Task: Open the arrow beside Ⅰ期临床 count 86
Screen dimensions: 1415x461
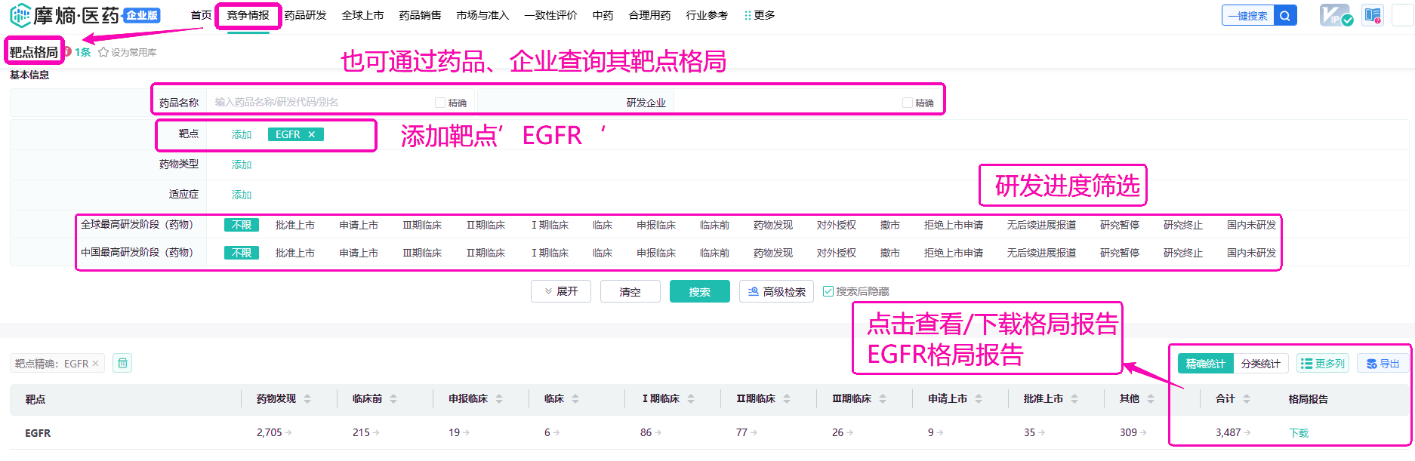Action: [658, 433]
